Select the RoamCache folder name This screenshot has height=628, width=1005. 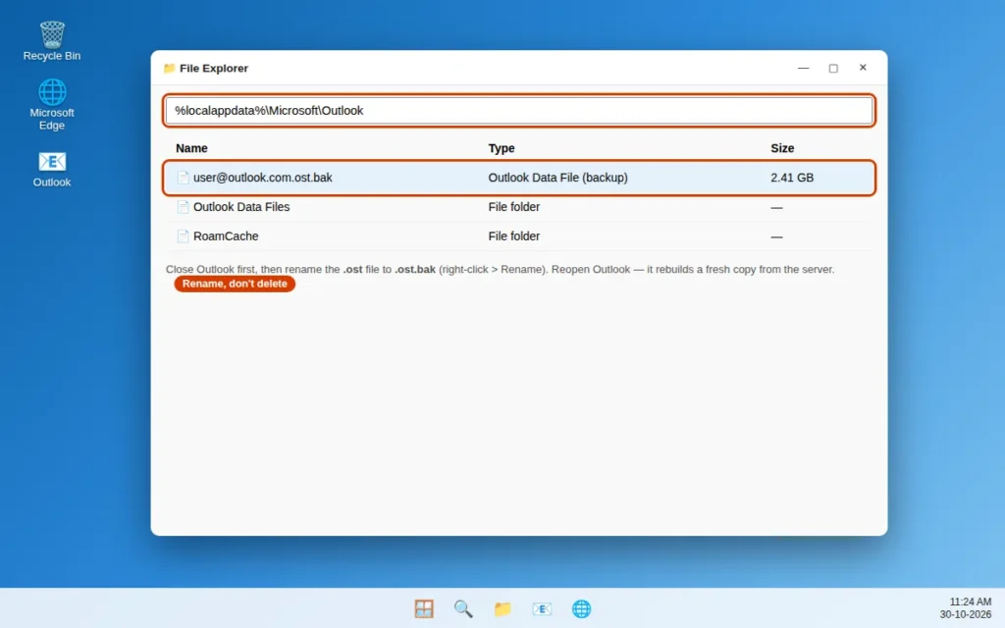[x=226, y=236]
